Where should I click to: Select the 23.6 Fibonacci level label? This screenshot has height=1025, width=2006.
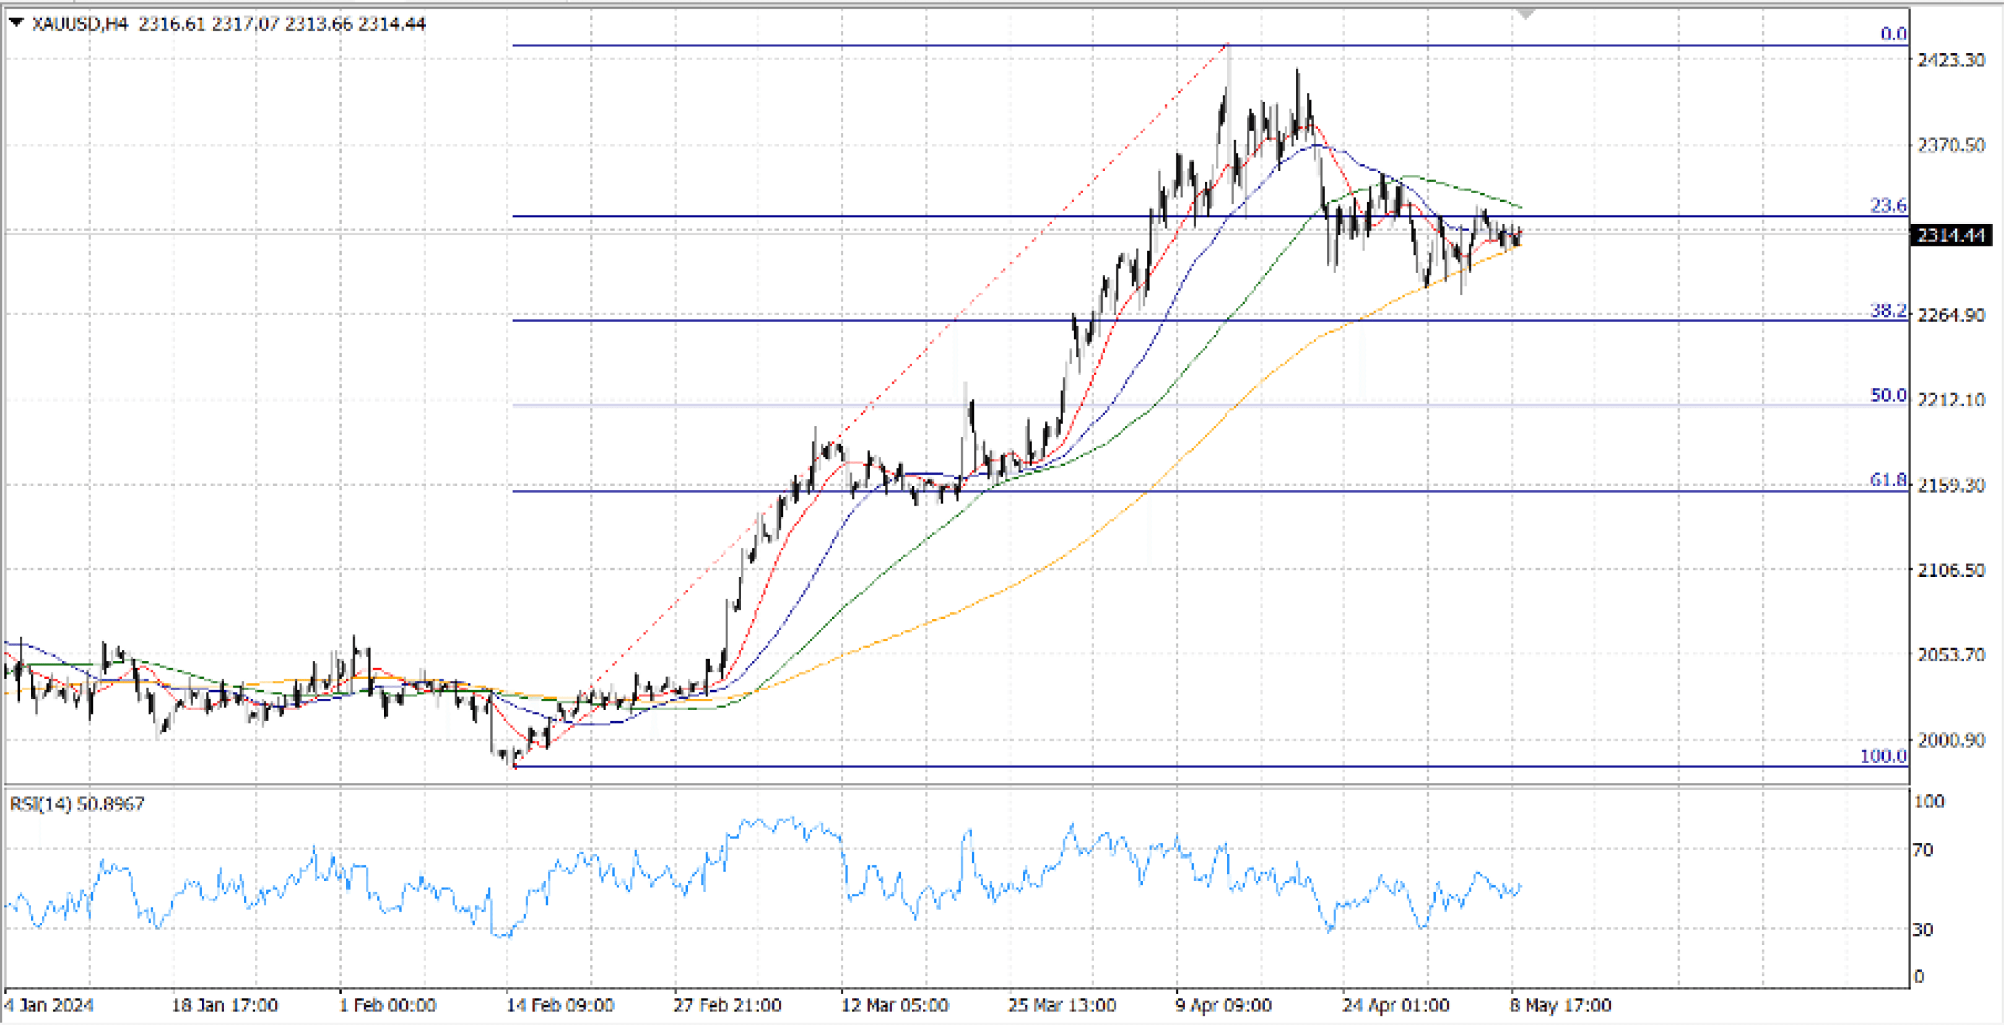pyautogui.click(x=1888, y=205)
